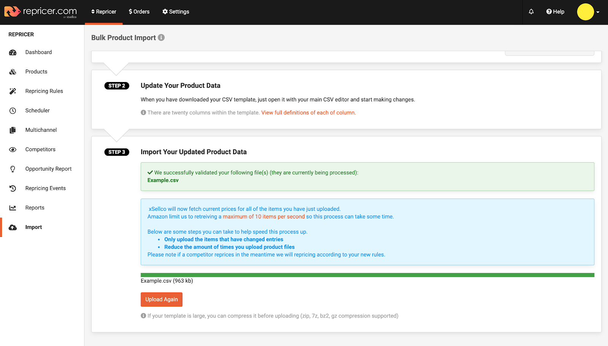Click the Import cloud upload icon
Image resolution: width=608 pixels, height=346 pixels.
13,227
